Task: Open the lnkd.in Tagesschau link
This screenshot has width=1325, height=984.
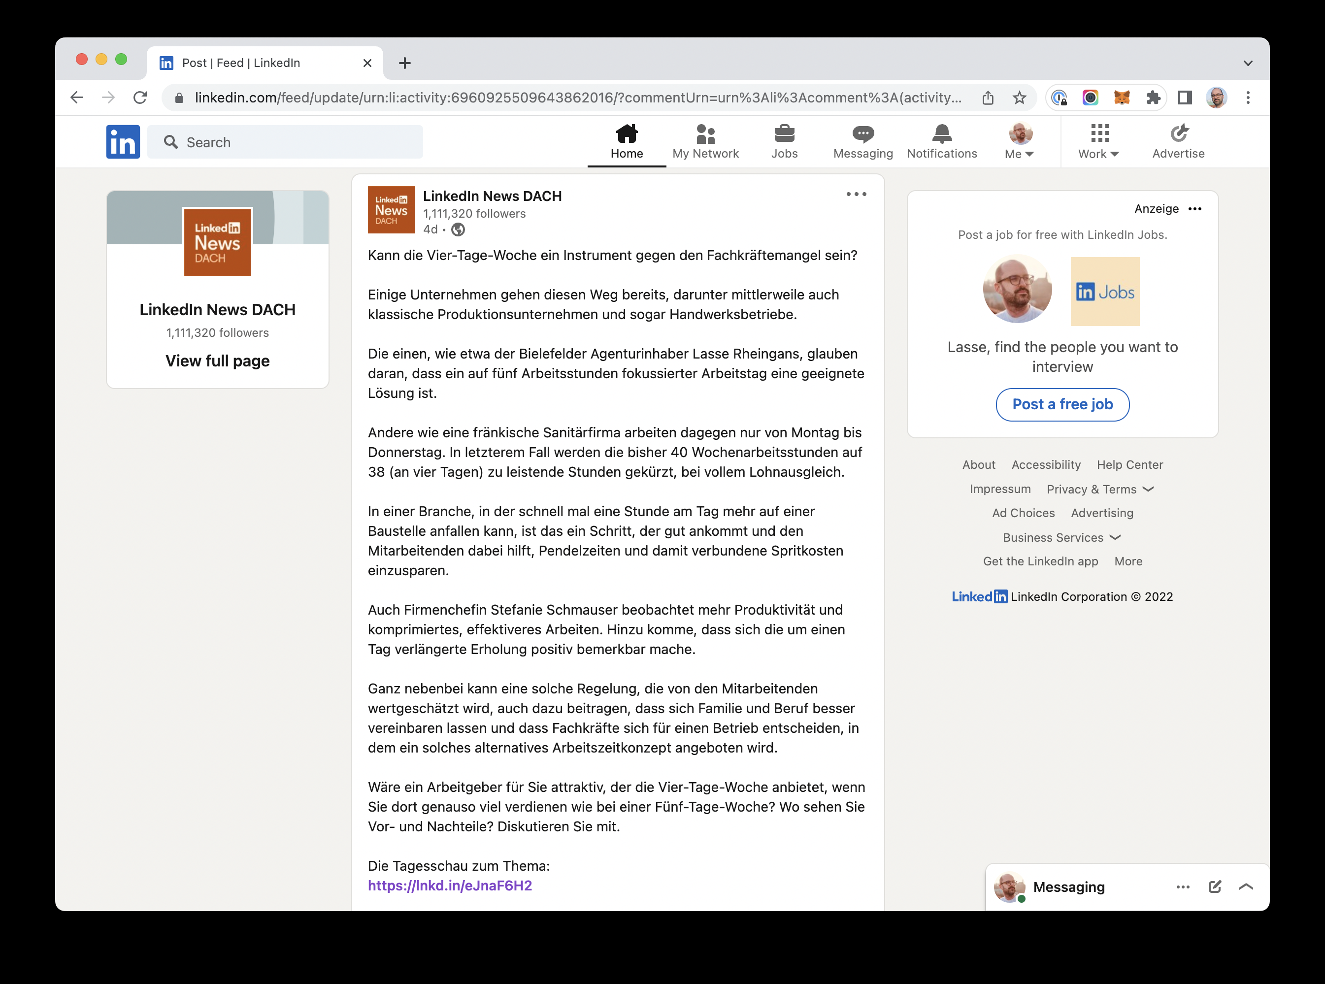Action: coord(450,886)
